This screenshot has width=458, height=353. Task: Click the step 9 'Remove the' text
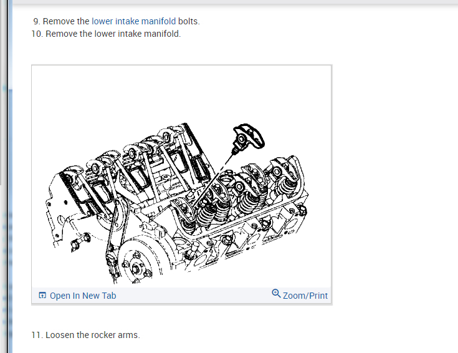66,21
